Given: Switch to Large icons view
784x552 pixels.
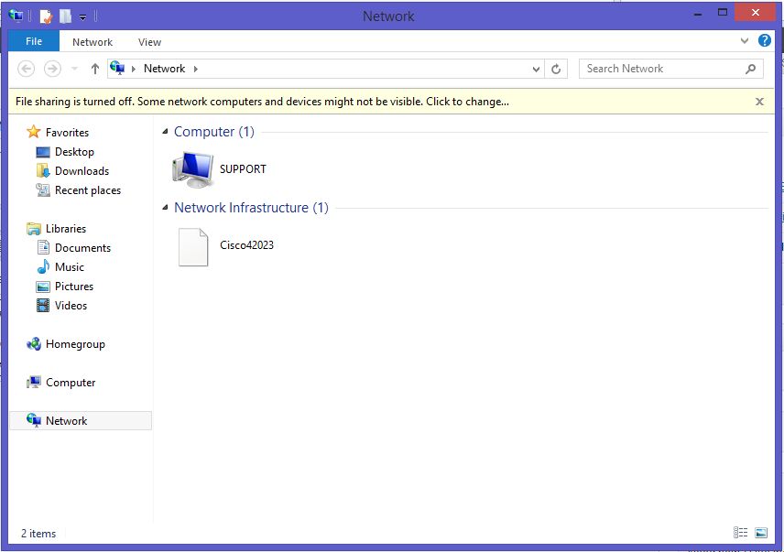Looking at the screenshot, I should [761, 533].
